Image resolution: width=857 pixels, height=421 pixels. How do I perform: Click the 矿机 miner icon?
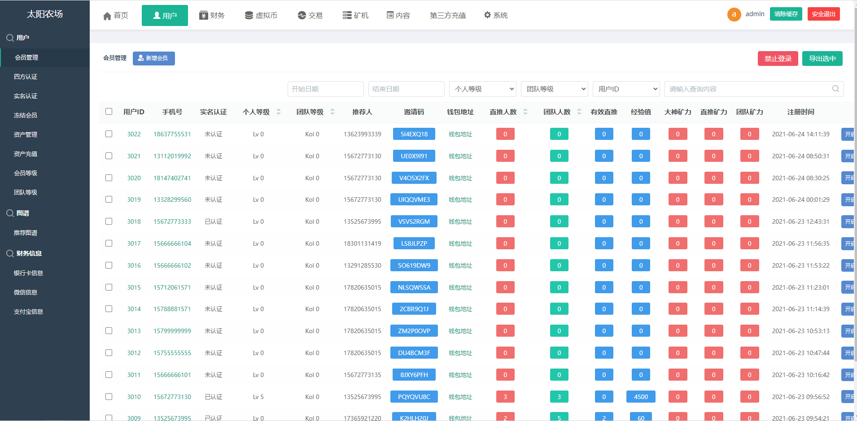tap(347, 15)
